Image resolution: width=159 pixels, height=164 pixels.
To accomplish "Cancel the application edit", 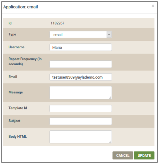I will tap(123, 156).
